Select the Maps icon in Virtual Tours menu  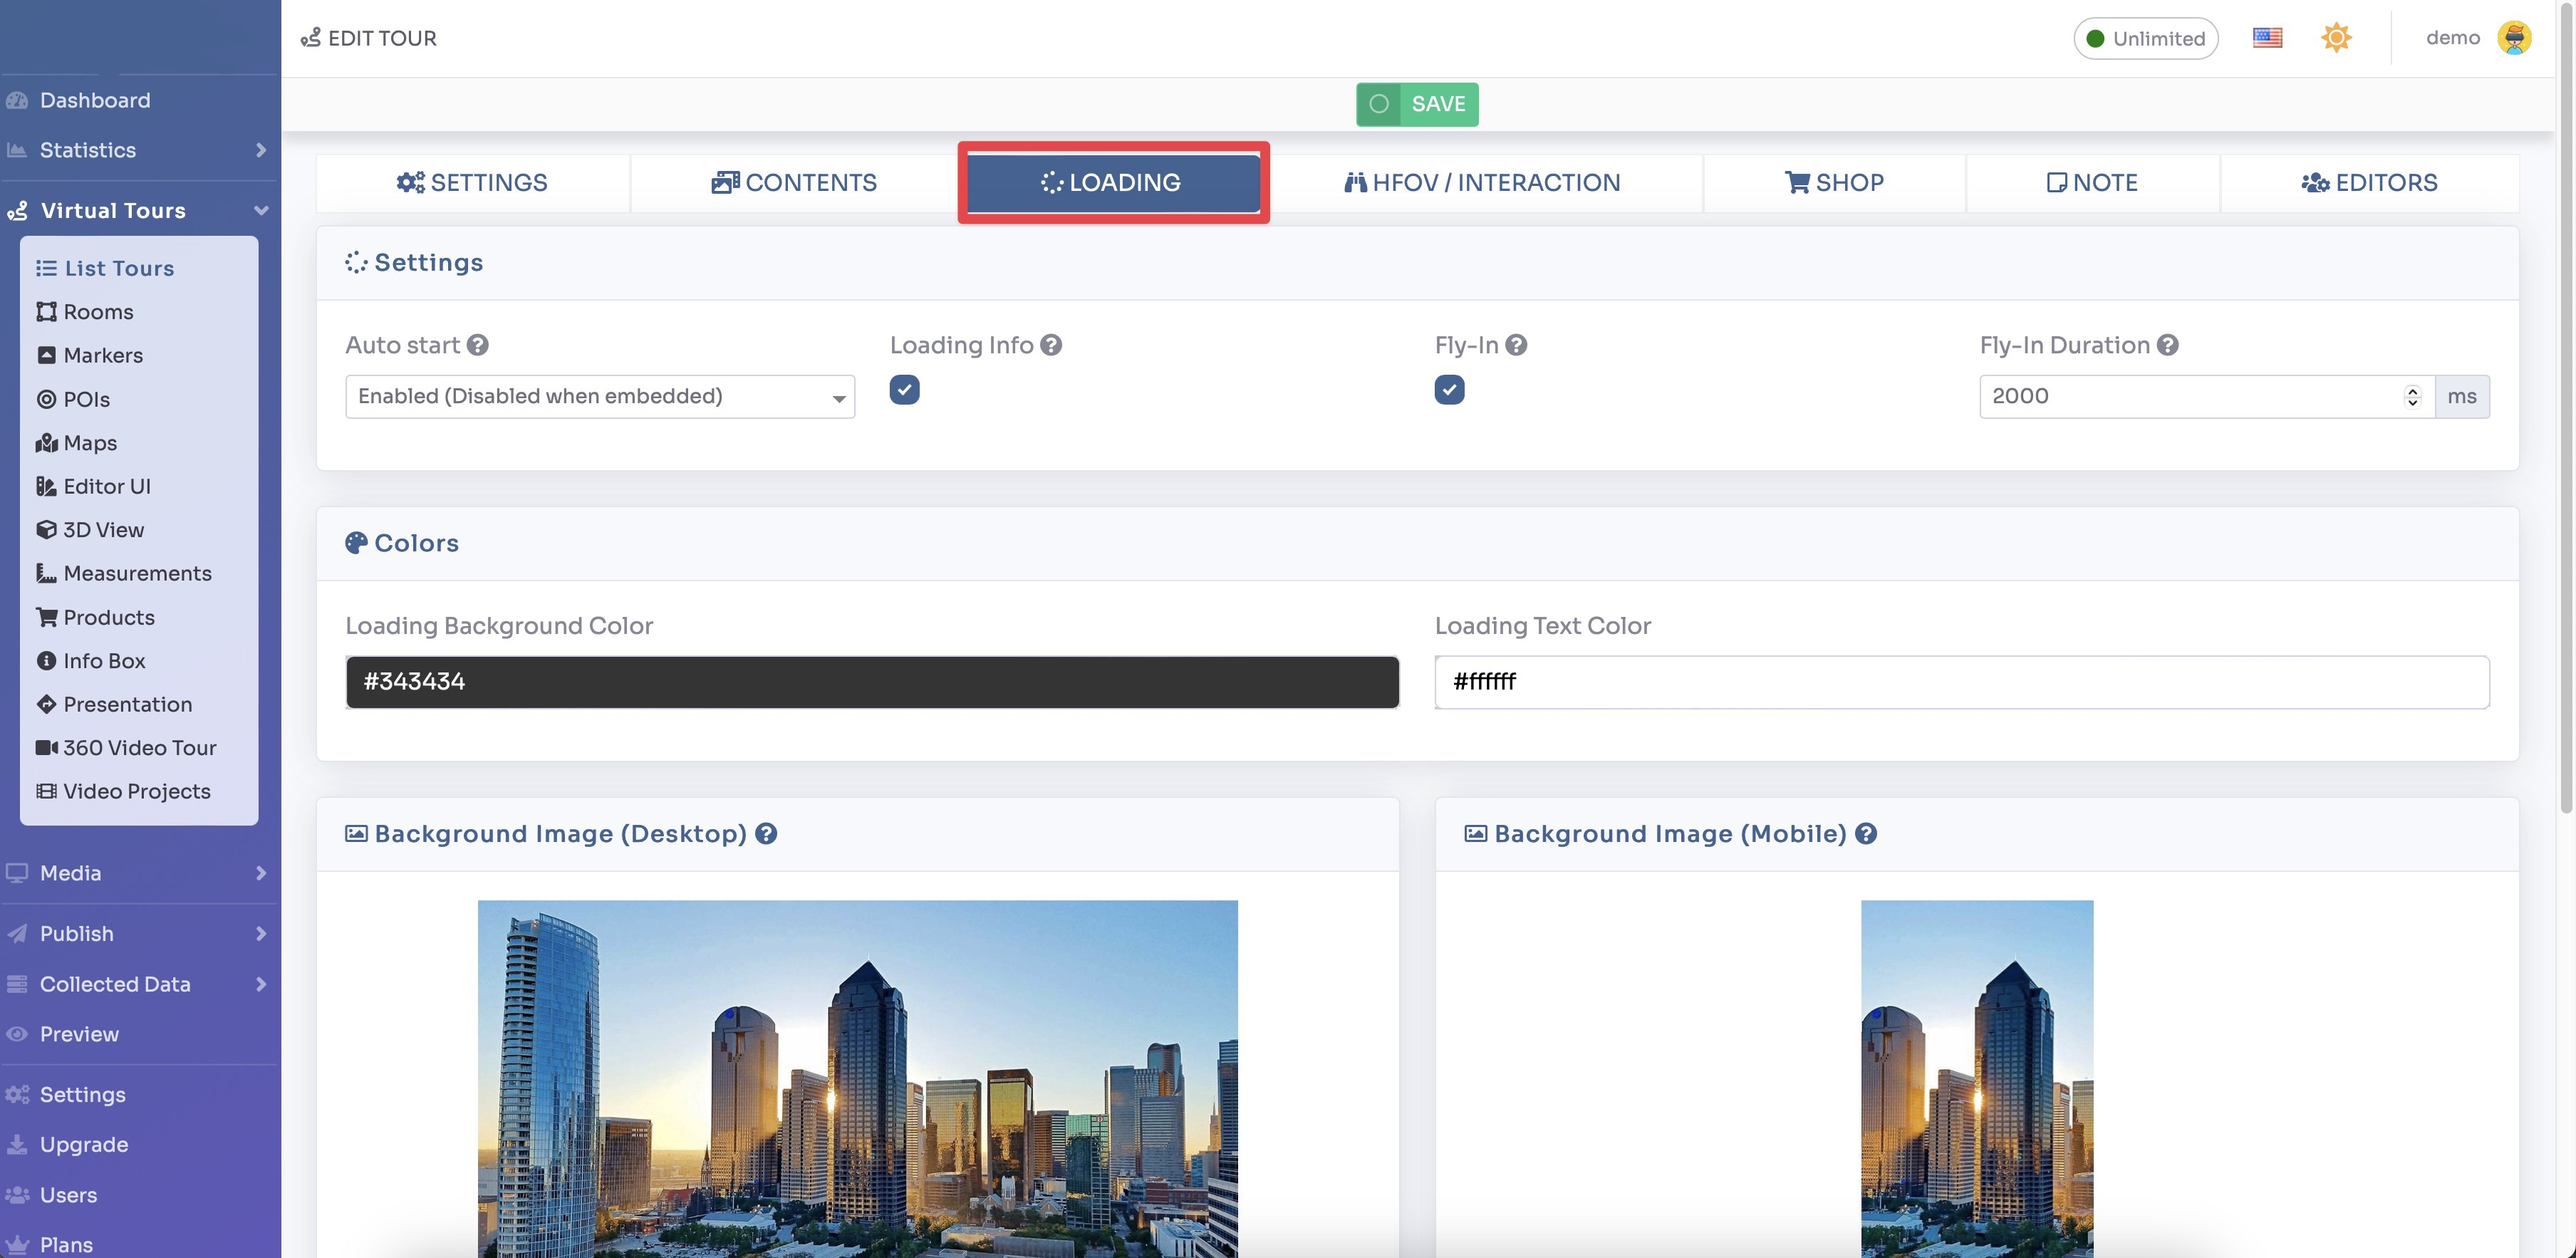click(x=47, y=443)
